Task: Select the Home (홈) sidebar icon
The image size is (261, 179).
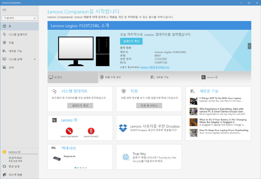Action: pyautogui.click(x=4, y=26)
